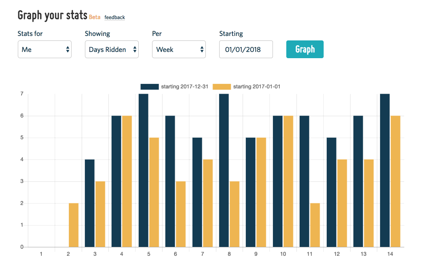Viewport: 425px width, 266px height.
Task: Select the orange bar for week 5
Action: tap(154, 192)
